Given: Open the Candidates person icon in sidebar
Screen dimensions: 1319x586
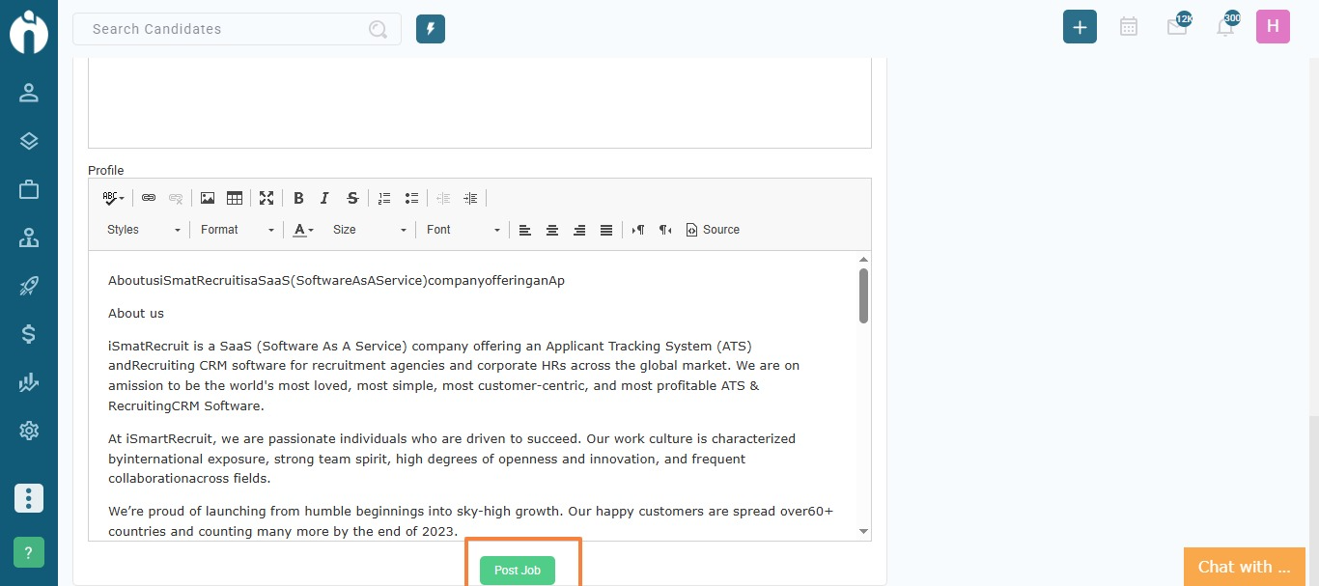Looking at the screenshot, I should click(29, 93).
